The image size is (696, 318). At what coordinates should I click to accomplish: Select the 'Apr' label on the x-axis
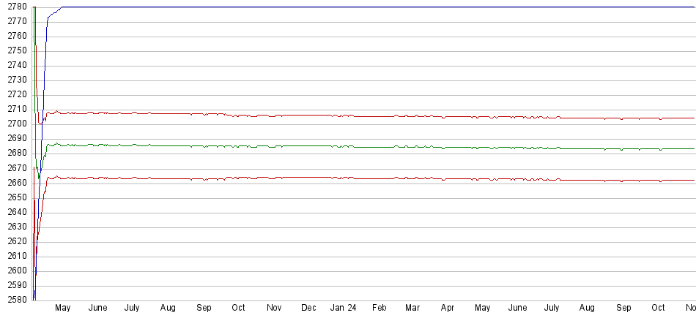pyautogui.click(x=448, y=308)
